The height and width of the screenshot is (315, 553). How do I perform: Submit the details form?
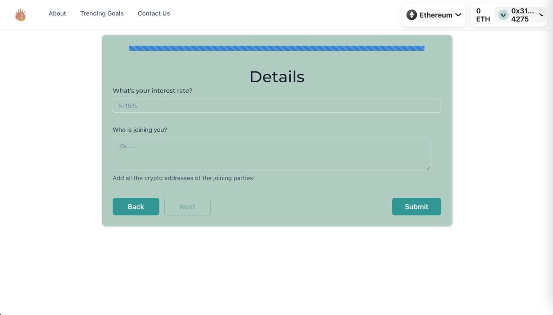click(x=416, y=206)
